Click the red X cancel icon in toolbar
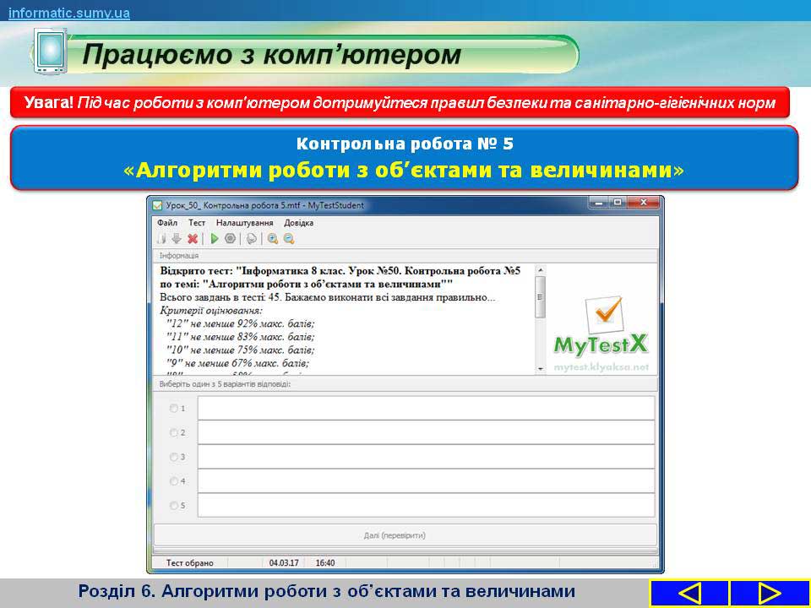 tap(193, 239)
